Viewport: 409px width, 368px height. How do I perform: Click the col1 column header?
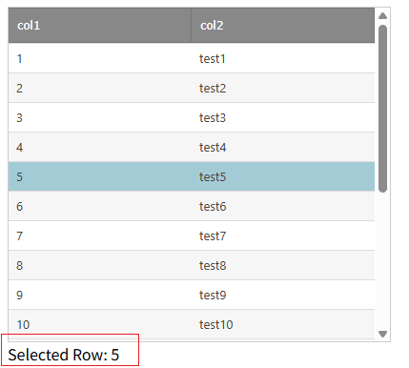point(99,26)
